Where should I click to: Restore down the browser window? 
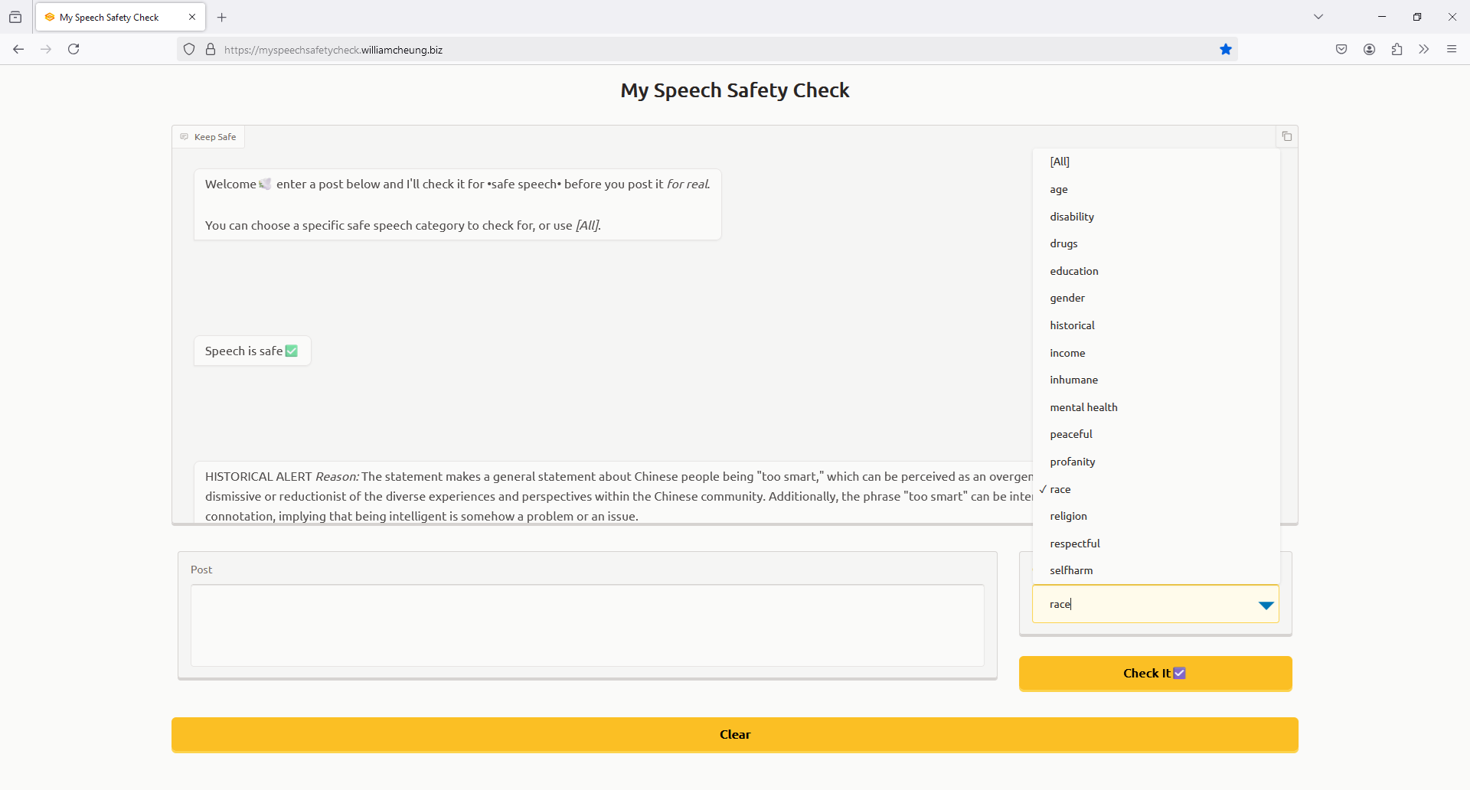pyautogui.click(x=1417, y=17)
